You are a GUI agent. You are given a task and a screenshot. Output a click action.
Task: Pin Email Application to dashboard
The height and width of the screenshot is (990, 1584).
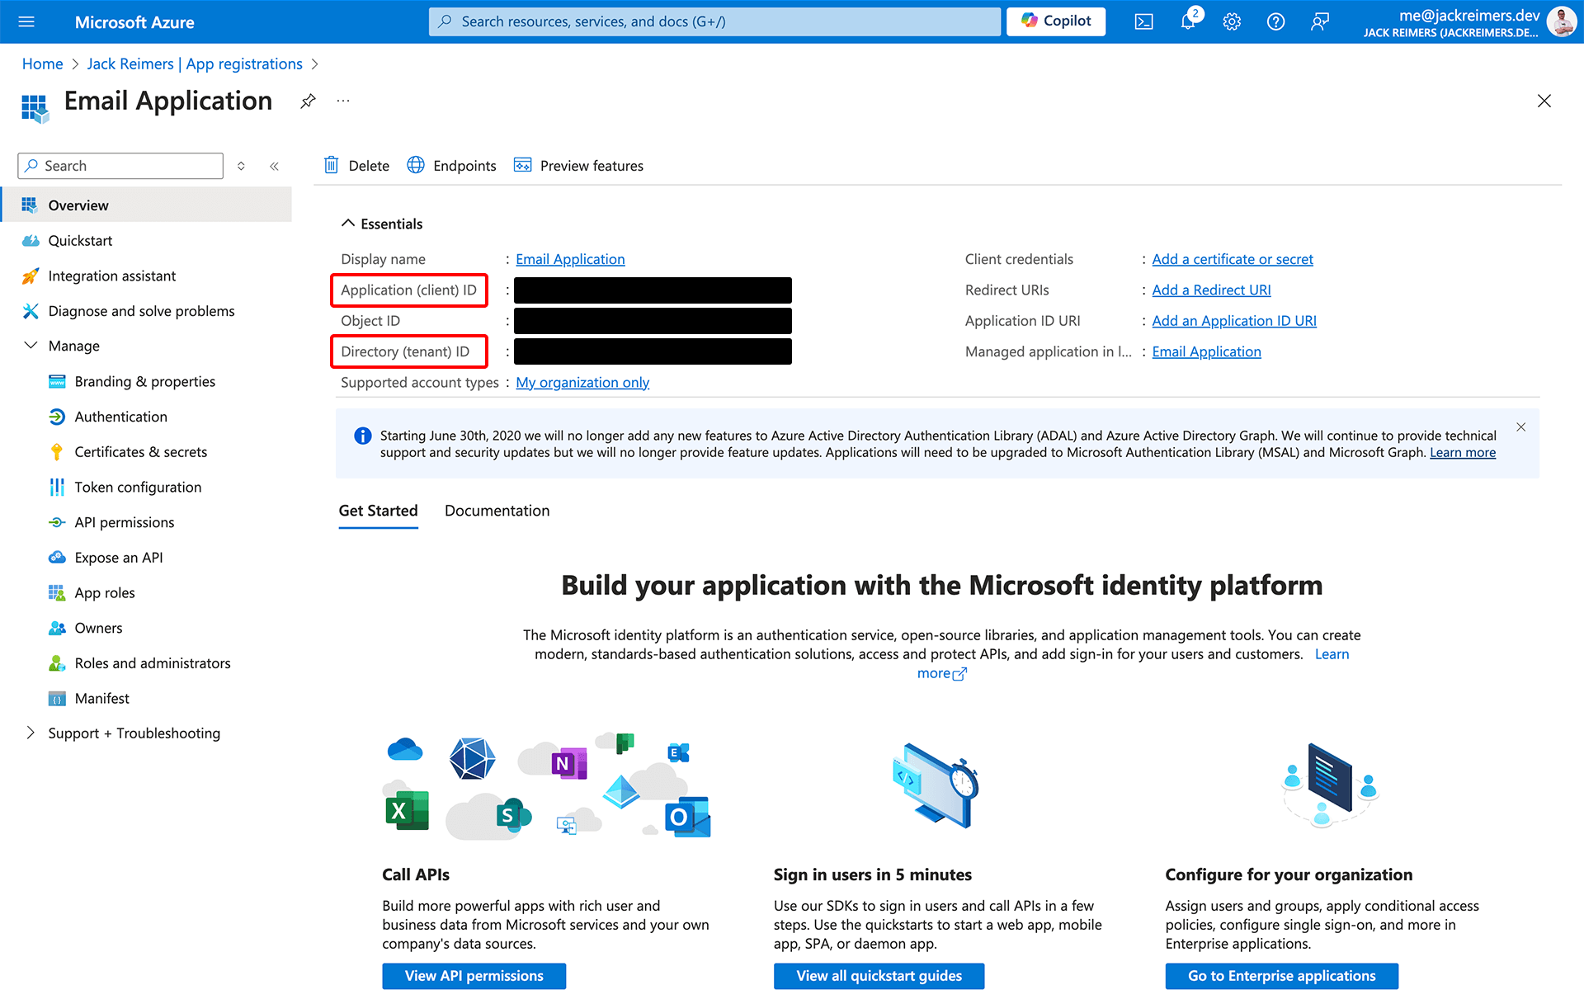[308, 101]
